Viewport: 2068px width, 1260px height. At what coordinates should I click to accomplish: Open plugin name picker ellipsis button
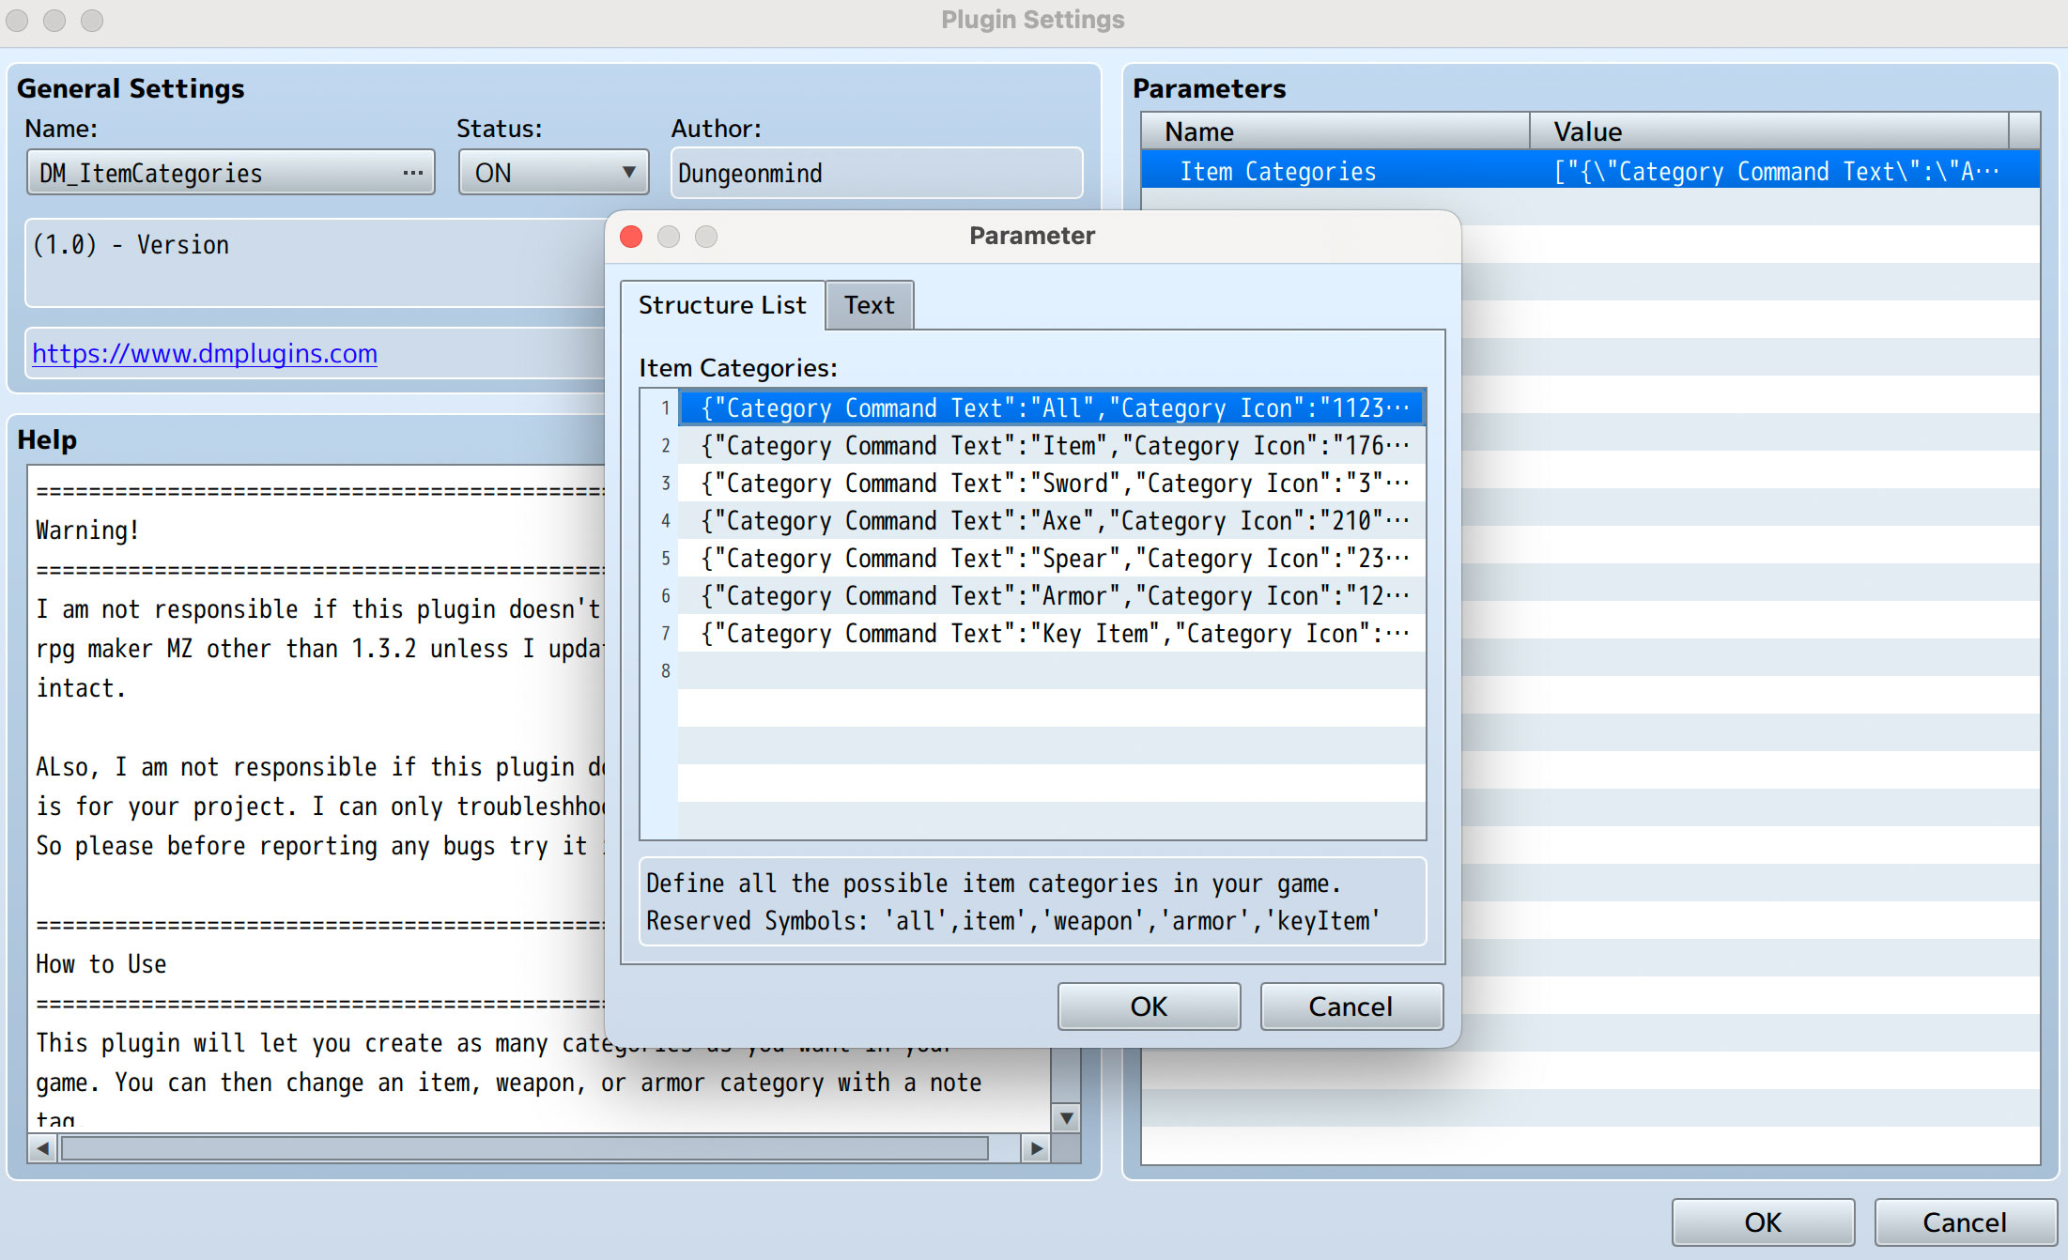pos(412,173)
